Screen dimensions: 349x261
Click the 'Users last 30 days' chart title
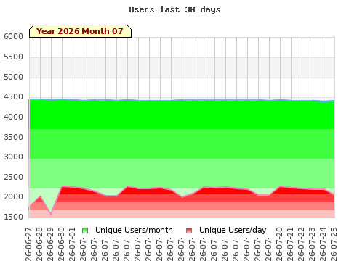(x=174, y=9)
